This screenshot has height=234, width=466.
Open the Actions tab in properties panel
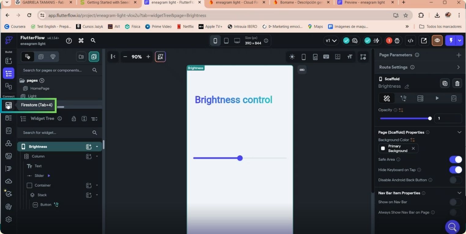[x=403, y=98]
